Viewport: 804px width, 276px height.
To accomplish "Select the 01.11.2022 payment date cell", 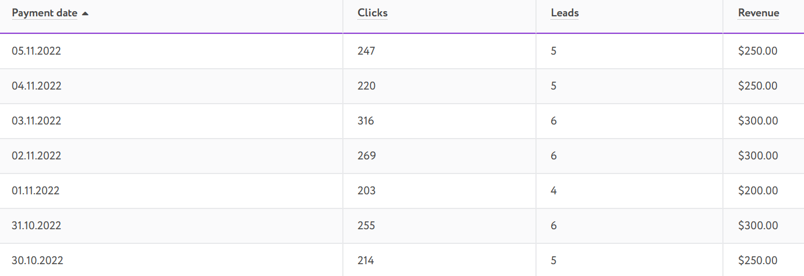I will pos(35,191).
